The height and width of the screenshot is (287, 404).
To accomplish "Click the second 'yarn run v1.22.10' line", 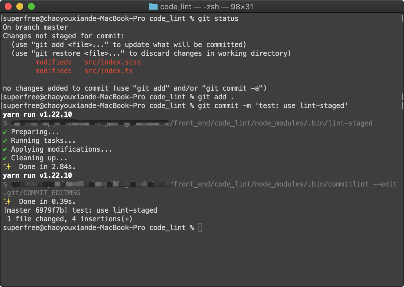I will click(x=37, y=175).
